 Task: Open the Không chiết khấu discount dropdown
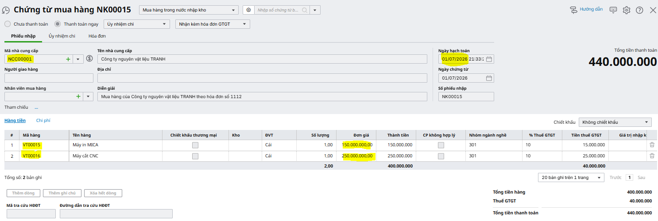(x=615, y=122)
